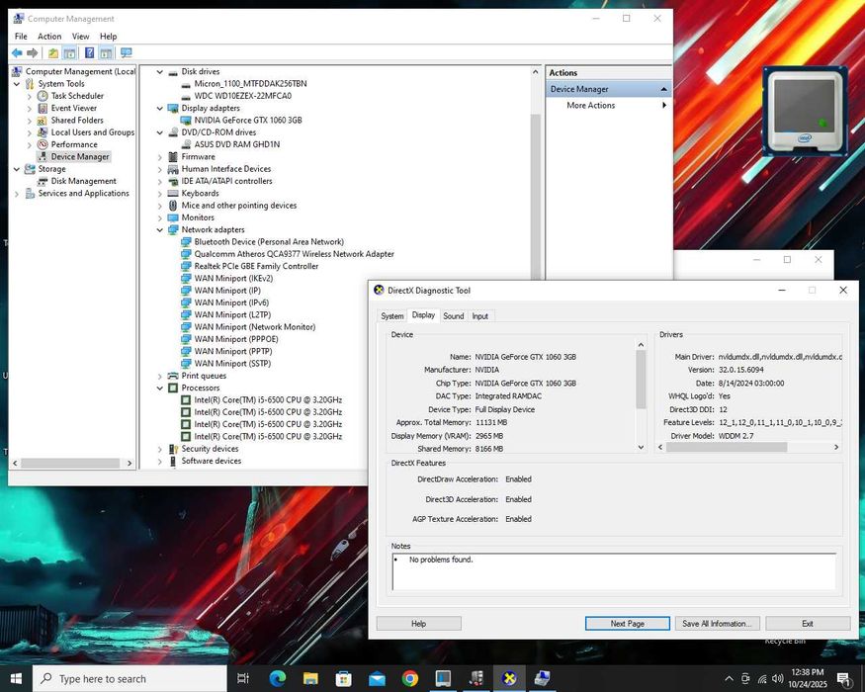Select WAN Miniport (Network Monitor) entry
This screenshot has width=865, height=692.
pos(255,326)
